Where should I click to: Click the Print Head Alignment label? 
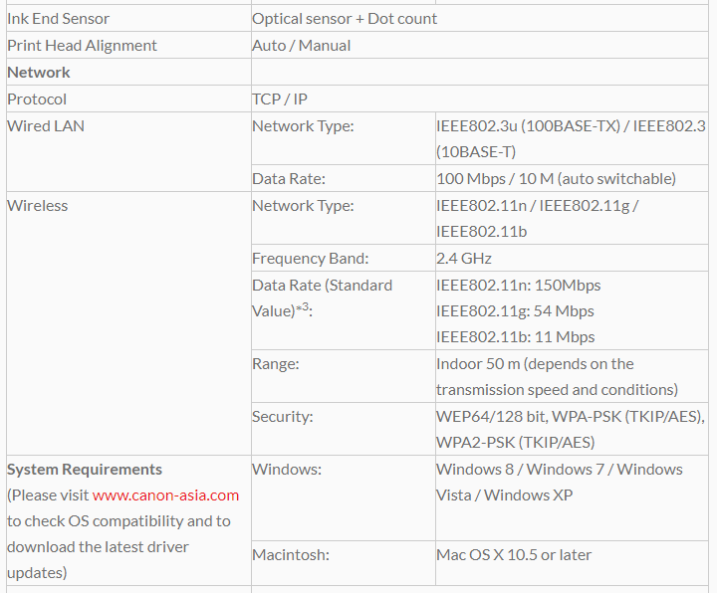[82, 45]
